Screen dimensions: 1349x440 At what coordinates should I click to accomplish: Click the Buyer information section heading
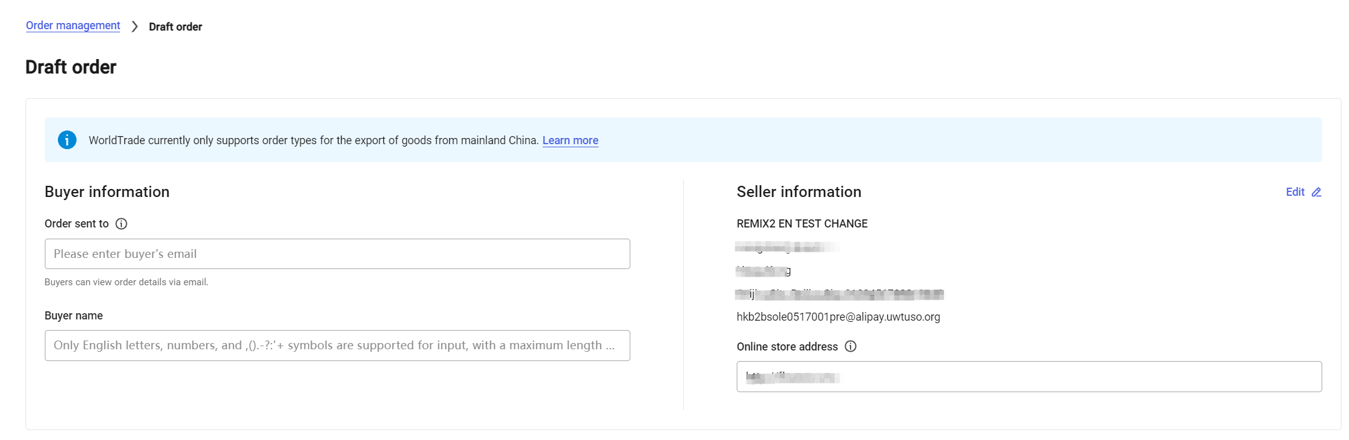click(107, 192)
